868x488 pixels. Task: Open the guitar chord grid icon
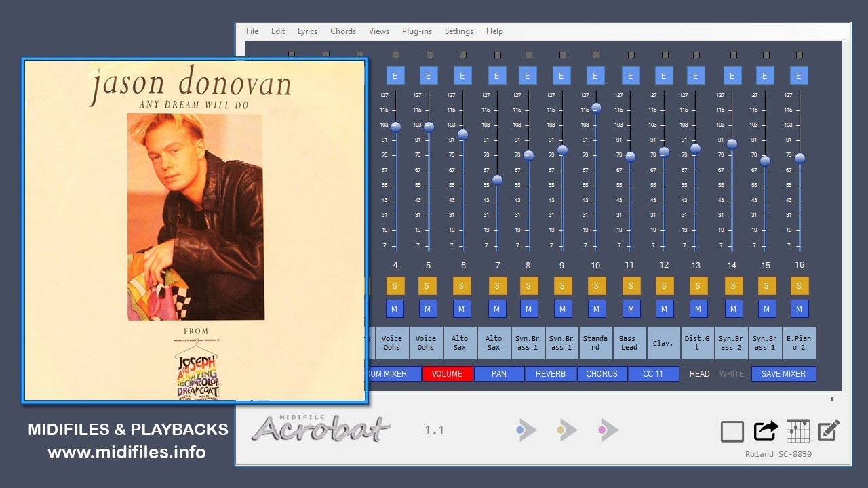pos(798,430)
